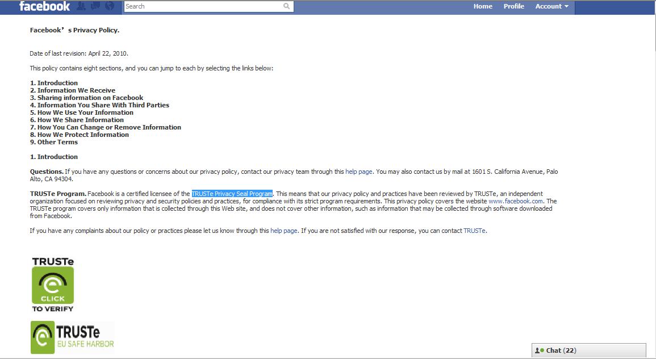The height and width of the screenshot is (359, 656).
Task: Click the bold "TRUSTe Program." label
Action: pyautogui.click(x=58, y=194)
